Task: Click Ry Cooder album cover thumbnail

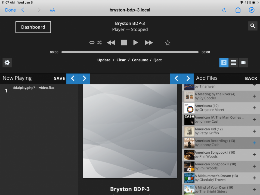Action: 189,96
